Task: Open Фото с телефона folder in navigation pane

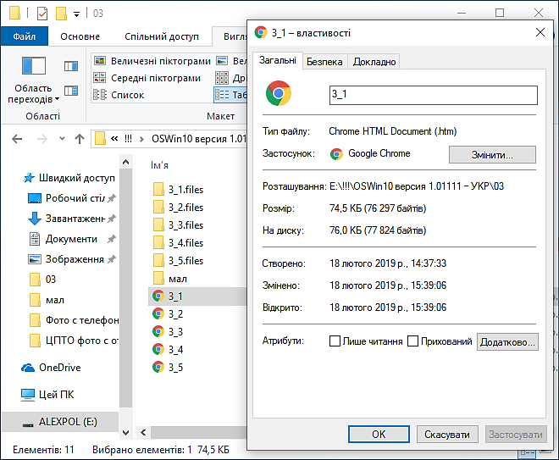Action: pos(74,320)
